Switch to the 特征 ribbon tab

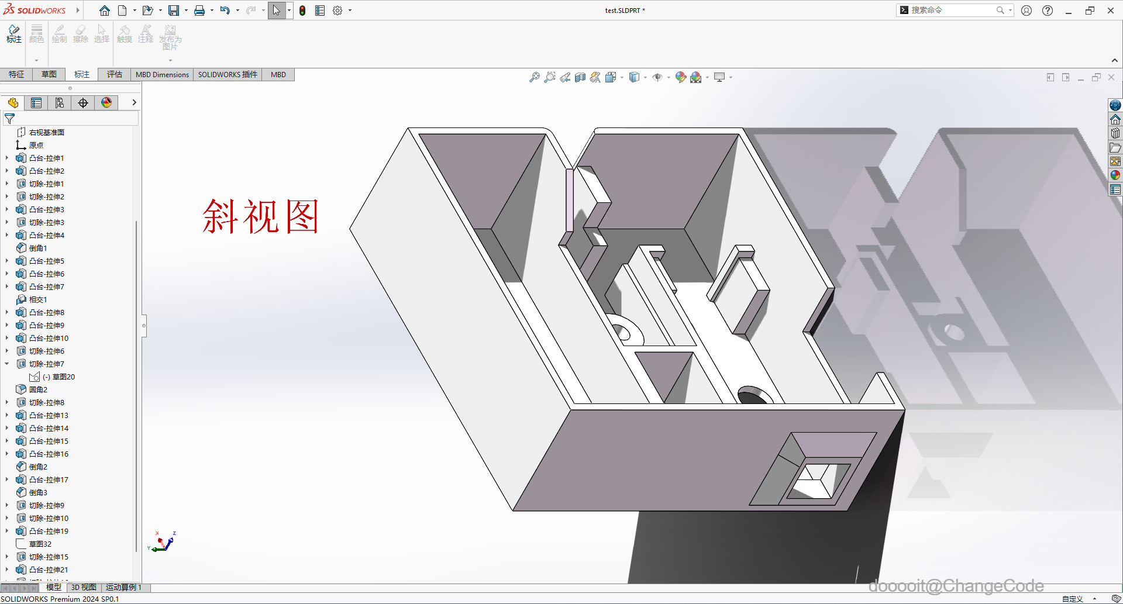(16, 74)
